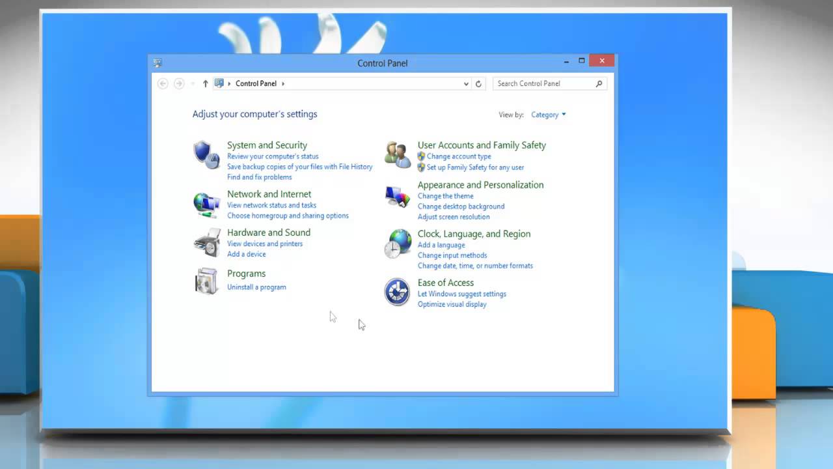Refresh the Control Panel view

478,83
